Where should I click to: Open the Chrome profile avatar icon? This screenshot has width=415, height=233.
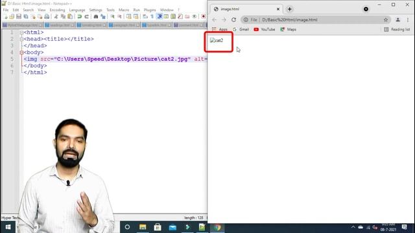click(x=397, y=20)
